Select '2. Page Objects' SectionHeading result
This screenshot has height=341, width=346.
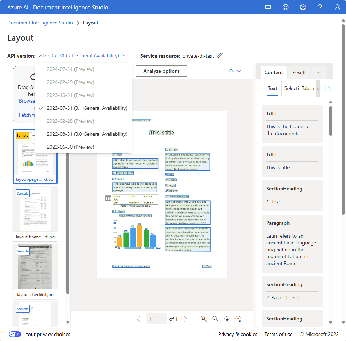[292, 292]
